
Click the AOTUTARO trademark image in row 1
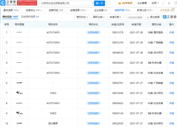pyautogui.click(x=19, y=33)
